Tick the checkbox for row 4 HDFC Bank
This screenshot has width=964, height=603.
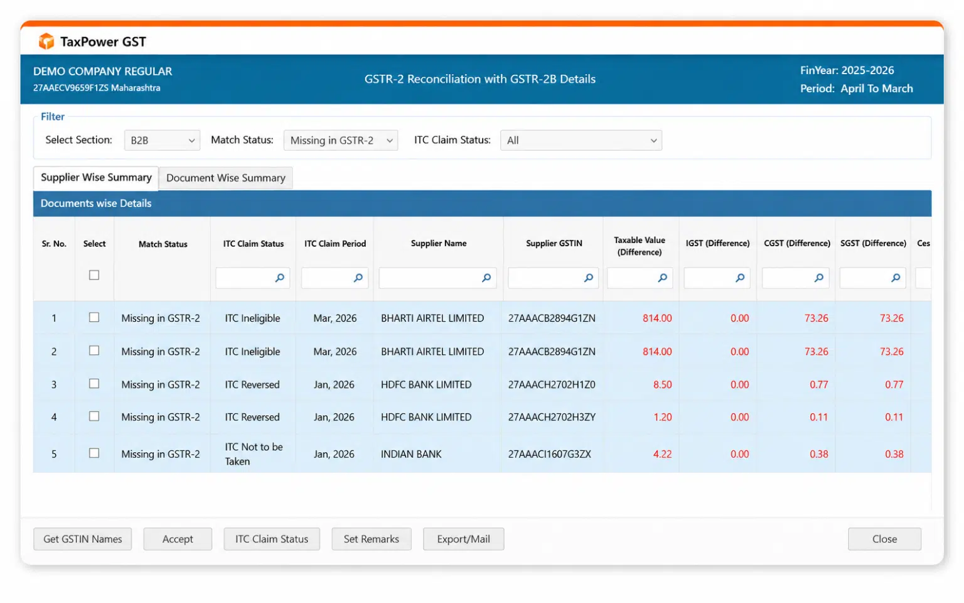tap(94, 416)
